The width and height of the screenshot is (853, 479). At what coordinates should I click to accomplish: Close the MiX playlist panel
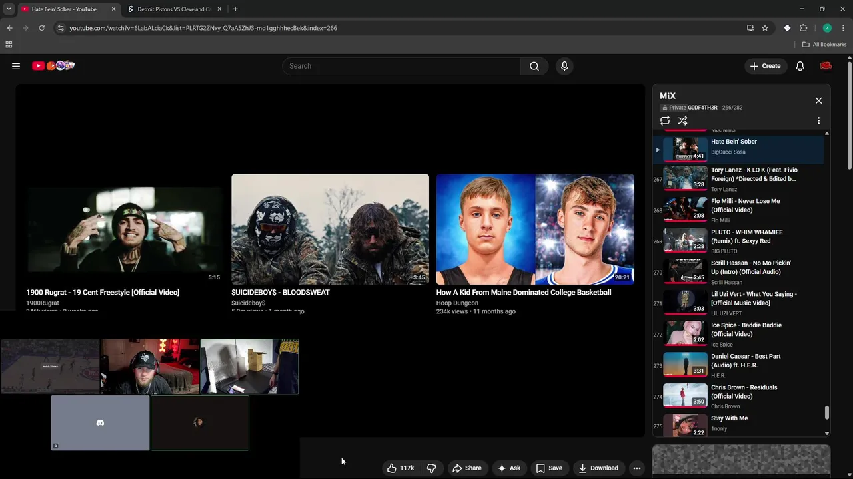[x=818, y=100]
